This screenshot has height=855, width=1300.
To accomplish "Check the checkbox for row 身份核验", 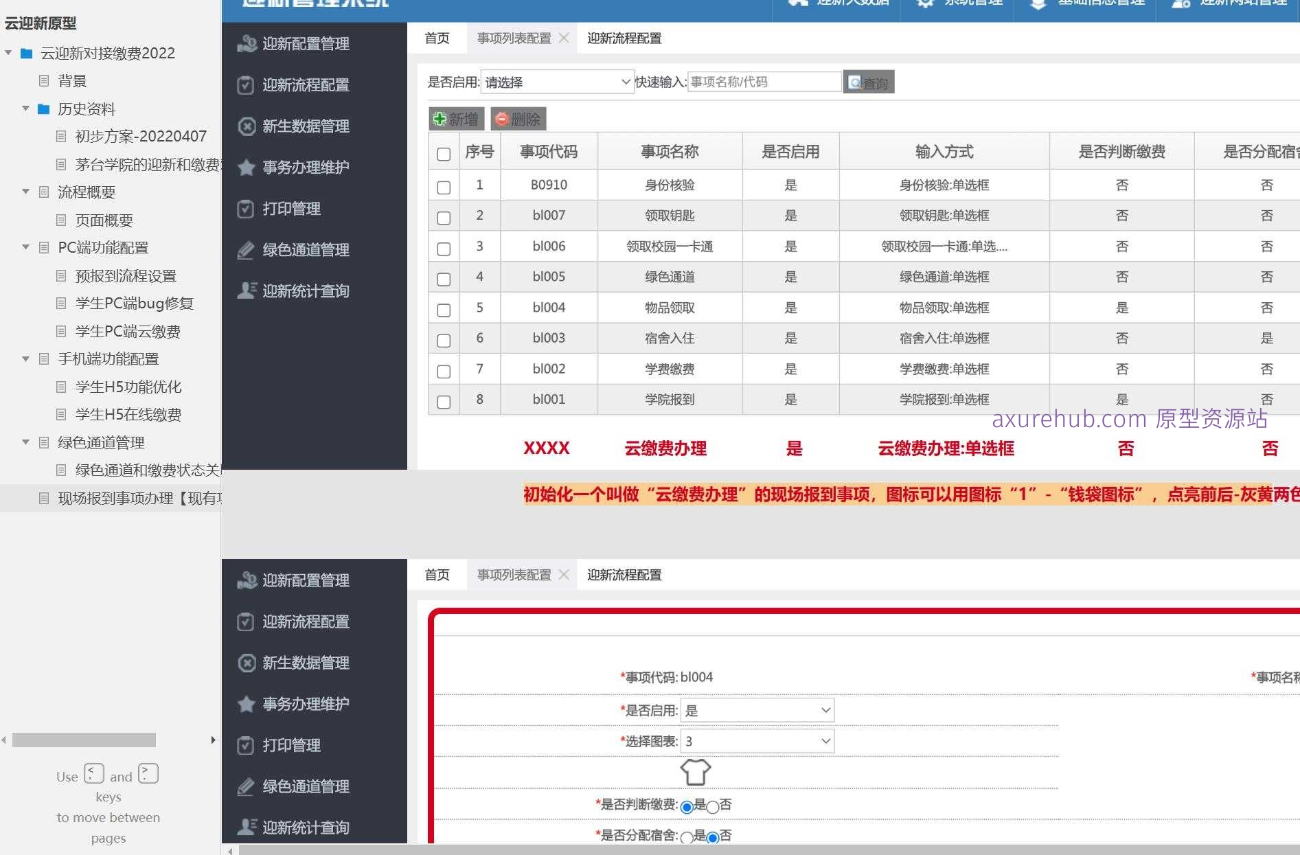I will (443, 187).
